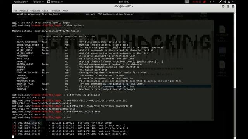The height and width of the screenshot is (139, 248).
Task: Click the DB_ALL_CREDS option name
Action: click(x=25, y=47)
